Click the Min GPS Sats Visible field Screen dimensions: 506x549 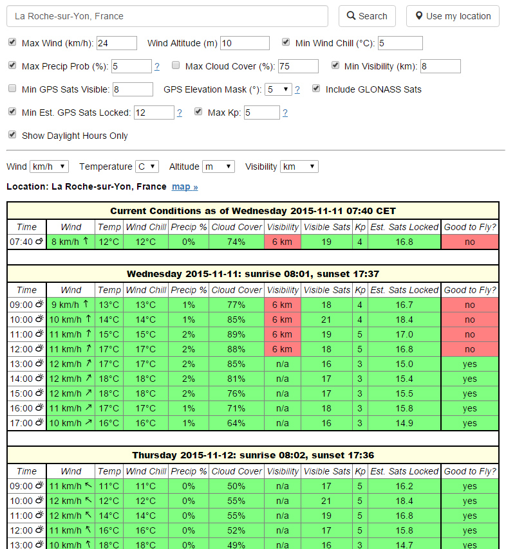133,89
